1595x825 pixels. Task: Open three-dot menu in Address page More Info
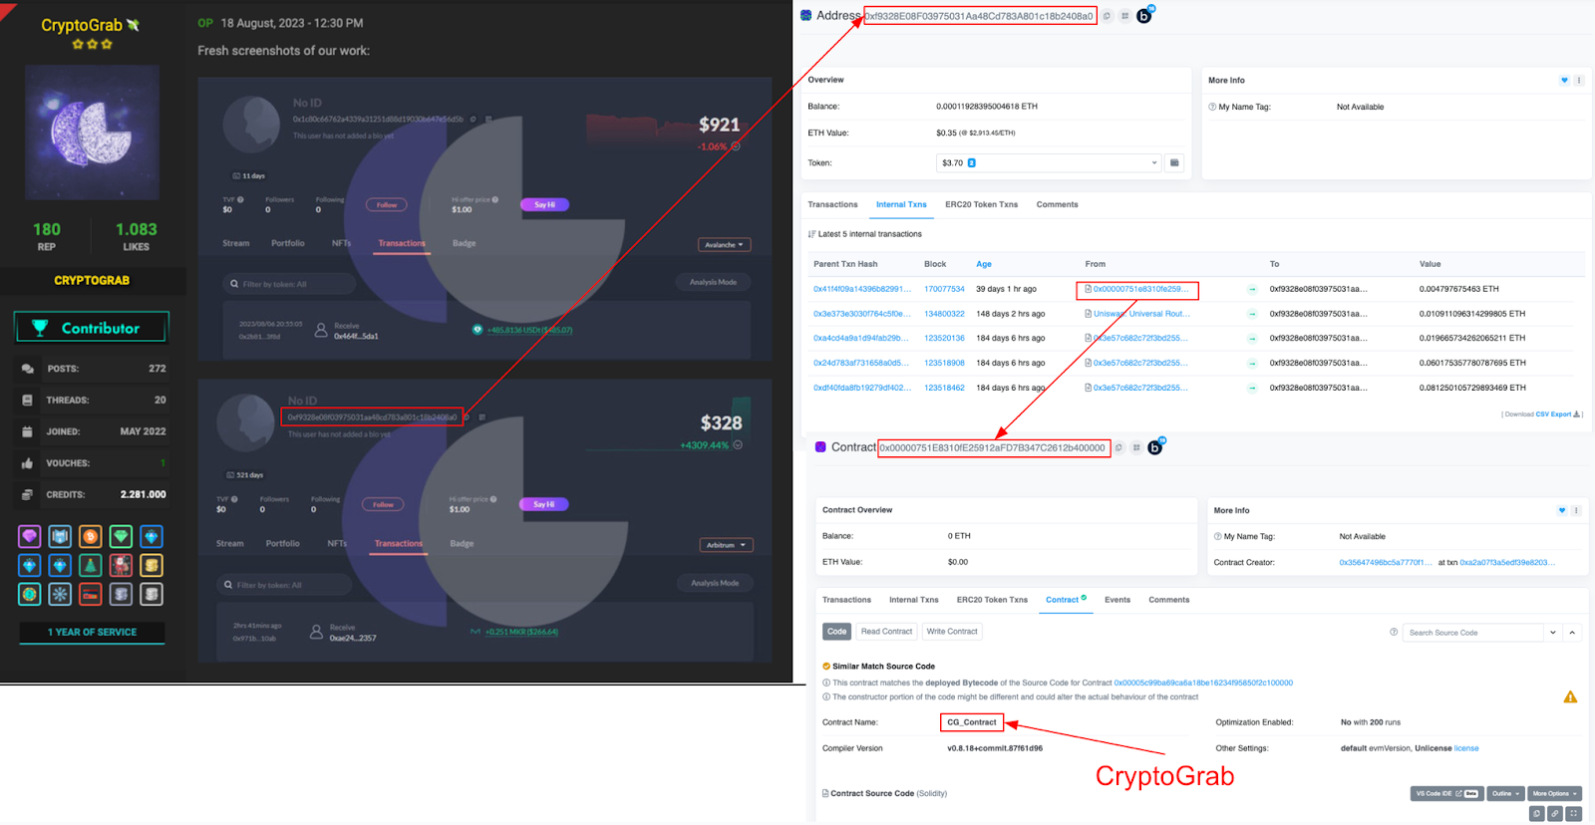coord(1579,81)
